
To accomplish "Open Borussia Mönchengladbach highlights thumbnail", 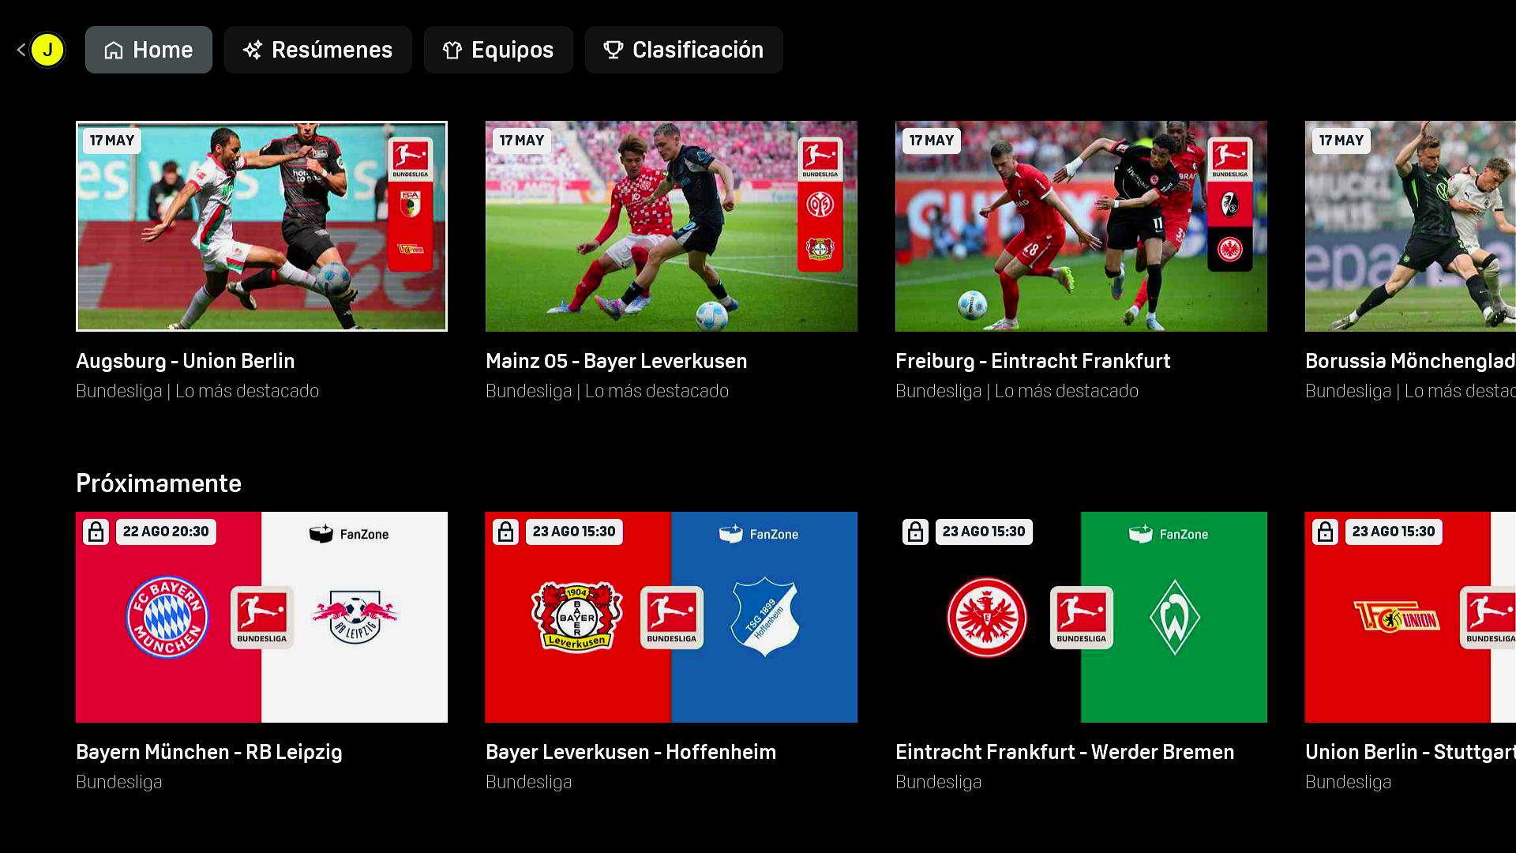I will (x=1410, y=226).
